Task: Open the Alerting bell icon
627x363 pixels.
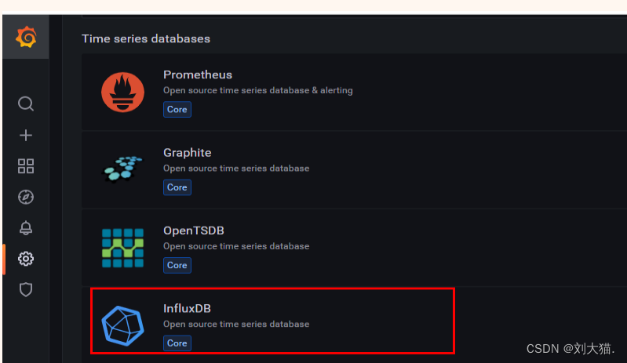Action: tap(26, 227)
